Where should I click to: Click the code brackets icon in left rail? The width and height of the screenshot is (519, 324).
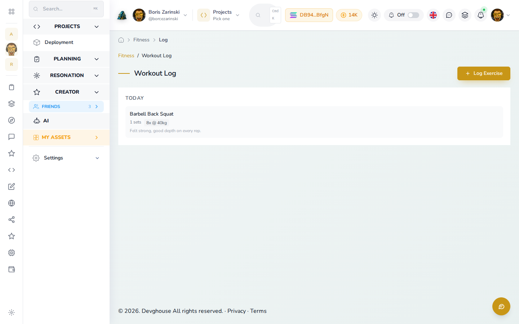[x=12, y=170]
